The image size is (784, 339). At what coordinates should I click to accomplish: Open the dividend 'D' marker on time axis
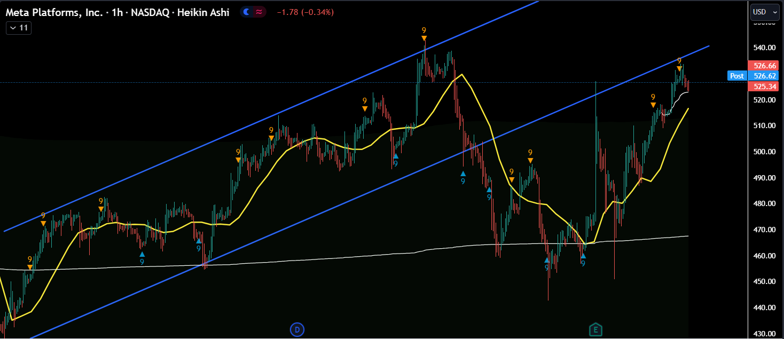[x=296, y=329]
